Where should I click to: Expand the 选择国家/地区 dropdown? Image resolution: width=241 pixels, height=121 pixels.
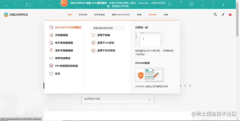[118, 99]
